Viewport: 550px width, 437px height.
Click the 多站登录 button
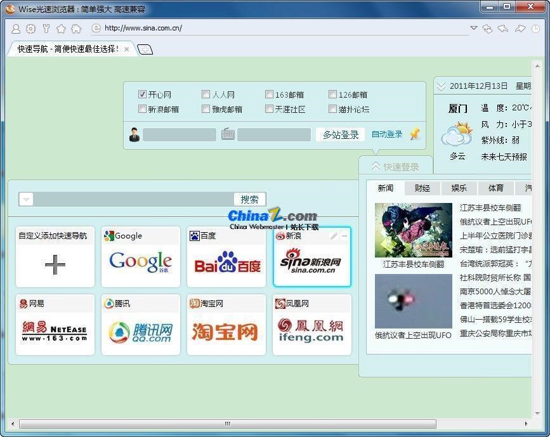point(341,134)
